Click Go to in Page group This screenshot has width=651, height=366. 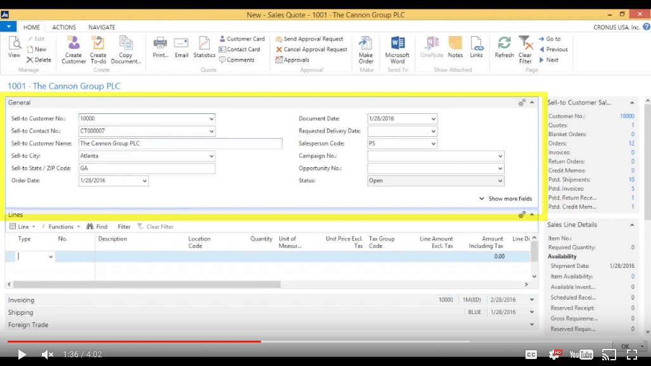coord(550,39)
